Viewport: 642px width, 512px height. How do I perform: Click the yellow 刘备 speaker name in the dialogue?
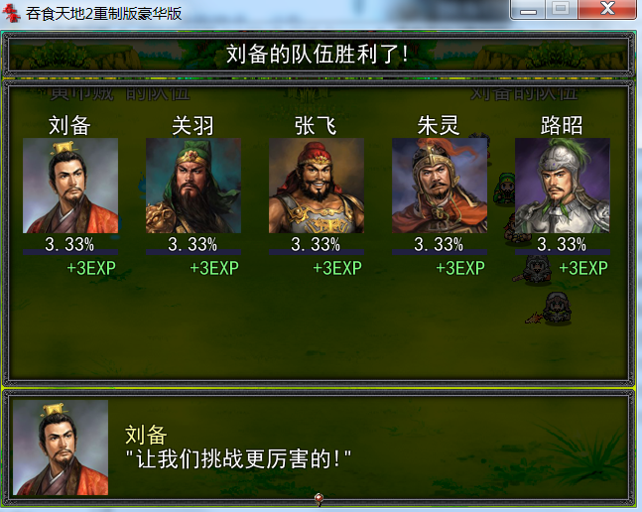click(146, 435)
